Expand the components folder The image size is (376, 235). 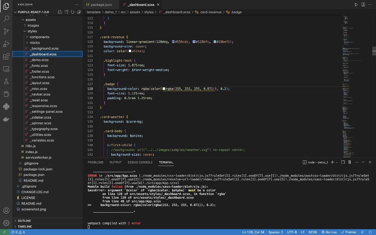(x=39, y=37)
